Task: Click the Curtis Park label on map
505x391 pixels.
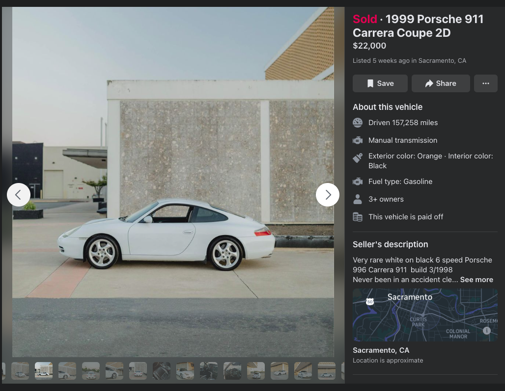Action: pyautogui.click(x=418, y=322)
